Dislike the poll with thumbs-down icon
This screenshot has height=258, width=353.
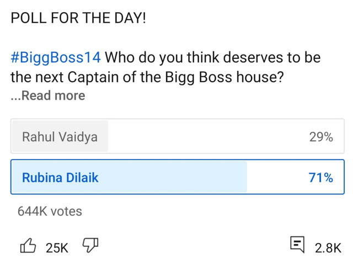[x=89, y=246]
